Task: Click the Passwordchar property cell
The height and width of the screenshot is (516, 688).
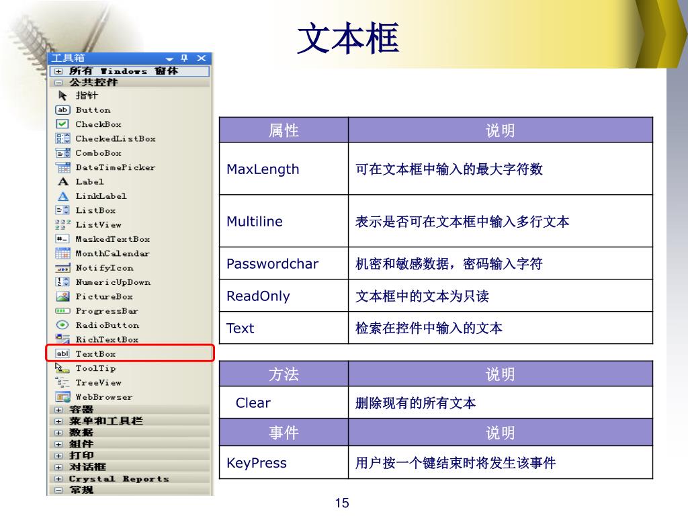Action: click(284, 263)
